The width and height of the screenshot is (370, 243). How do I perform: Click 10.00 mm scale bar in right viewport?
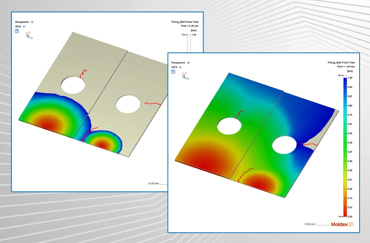pos(316,224)
